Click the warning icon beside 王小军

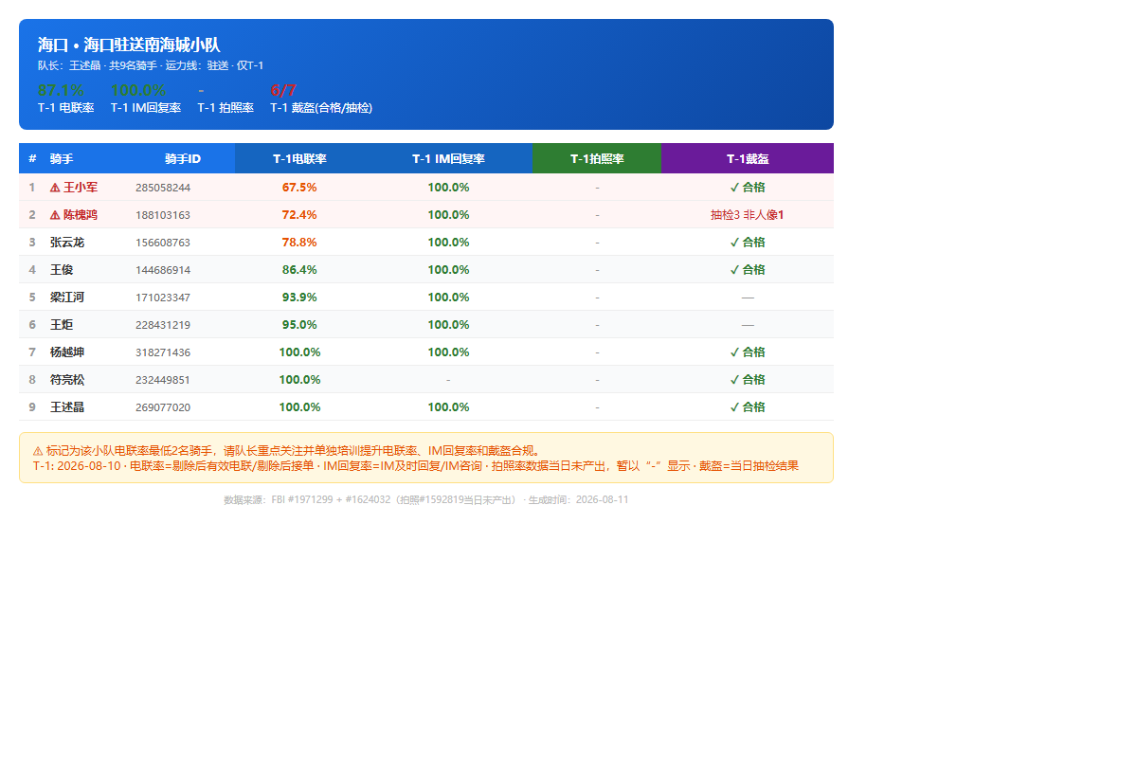(x=55, y=188)
